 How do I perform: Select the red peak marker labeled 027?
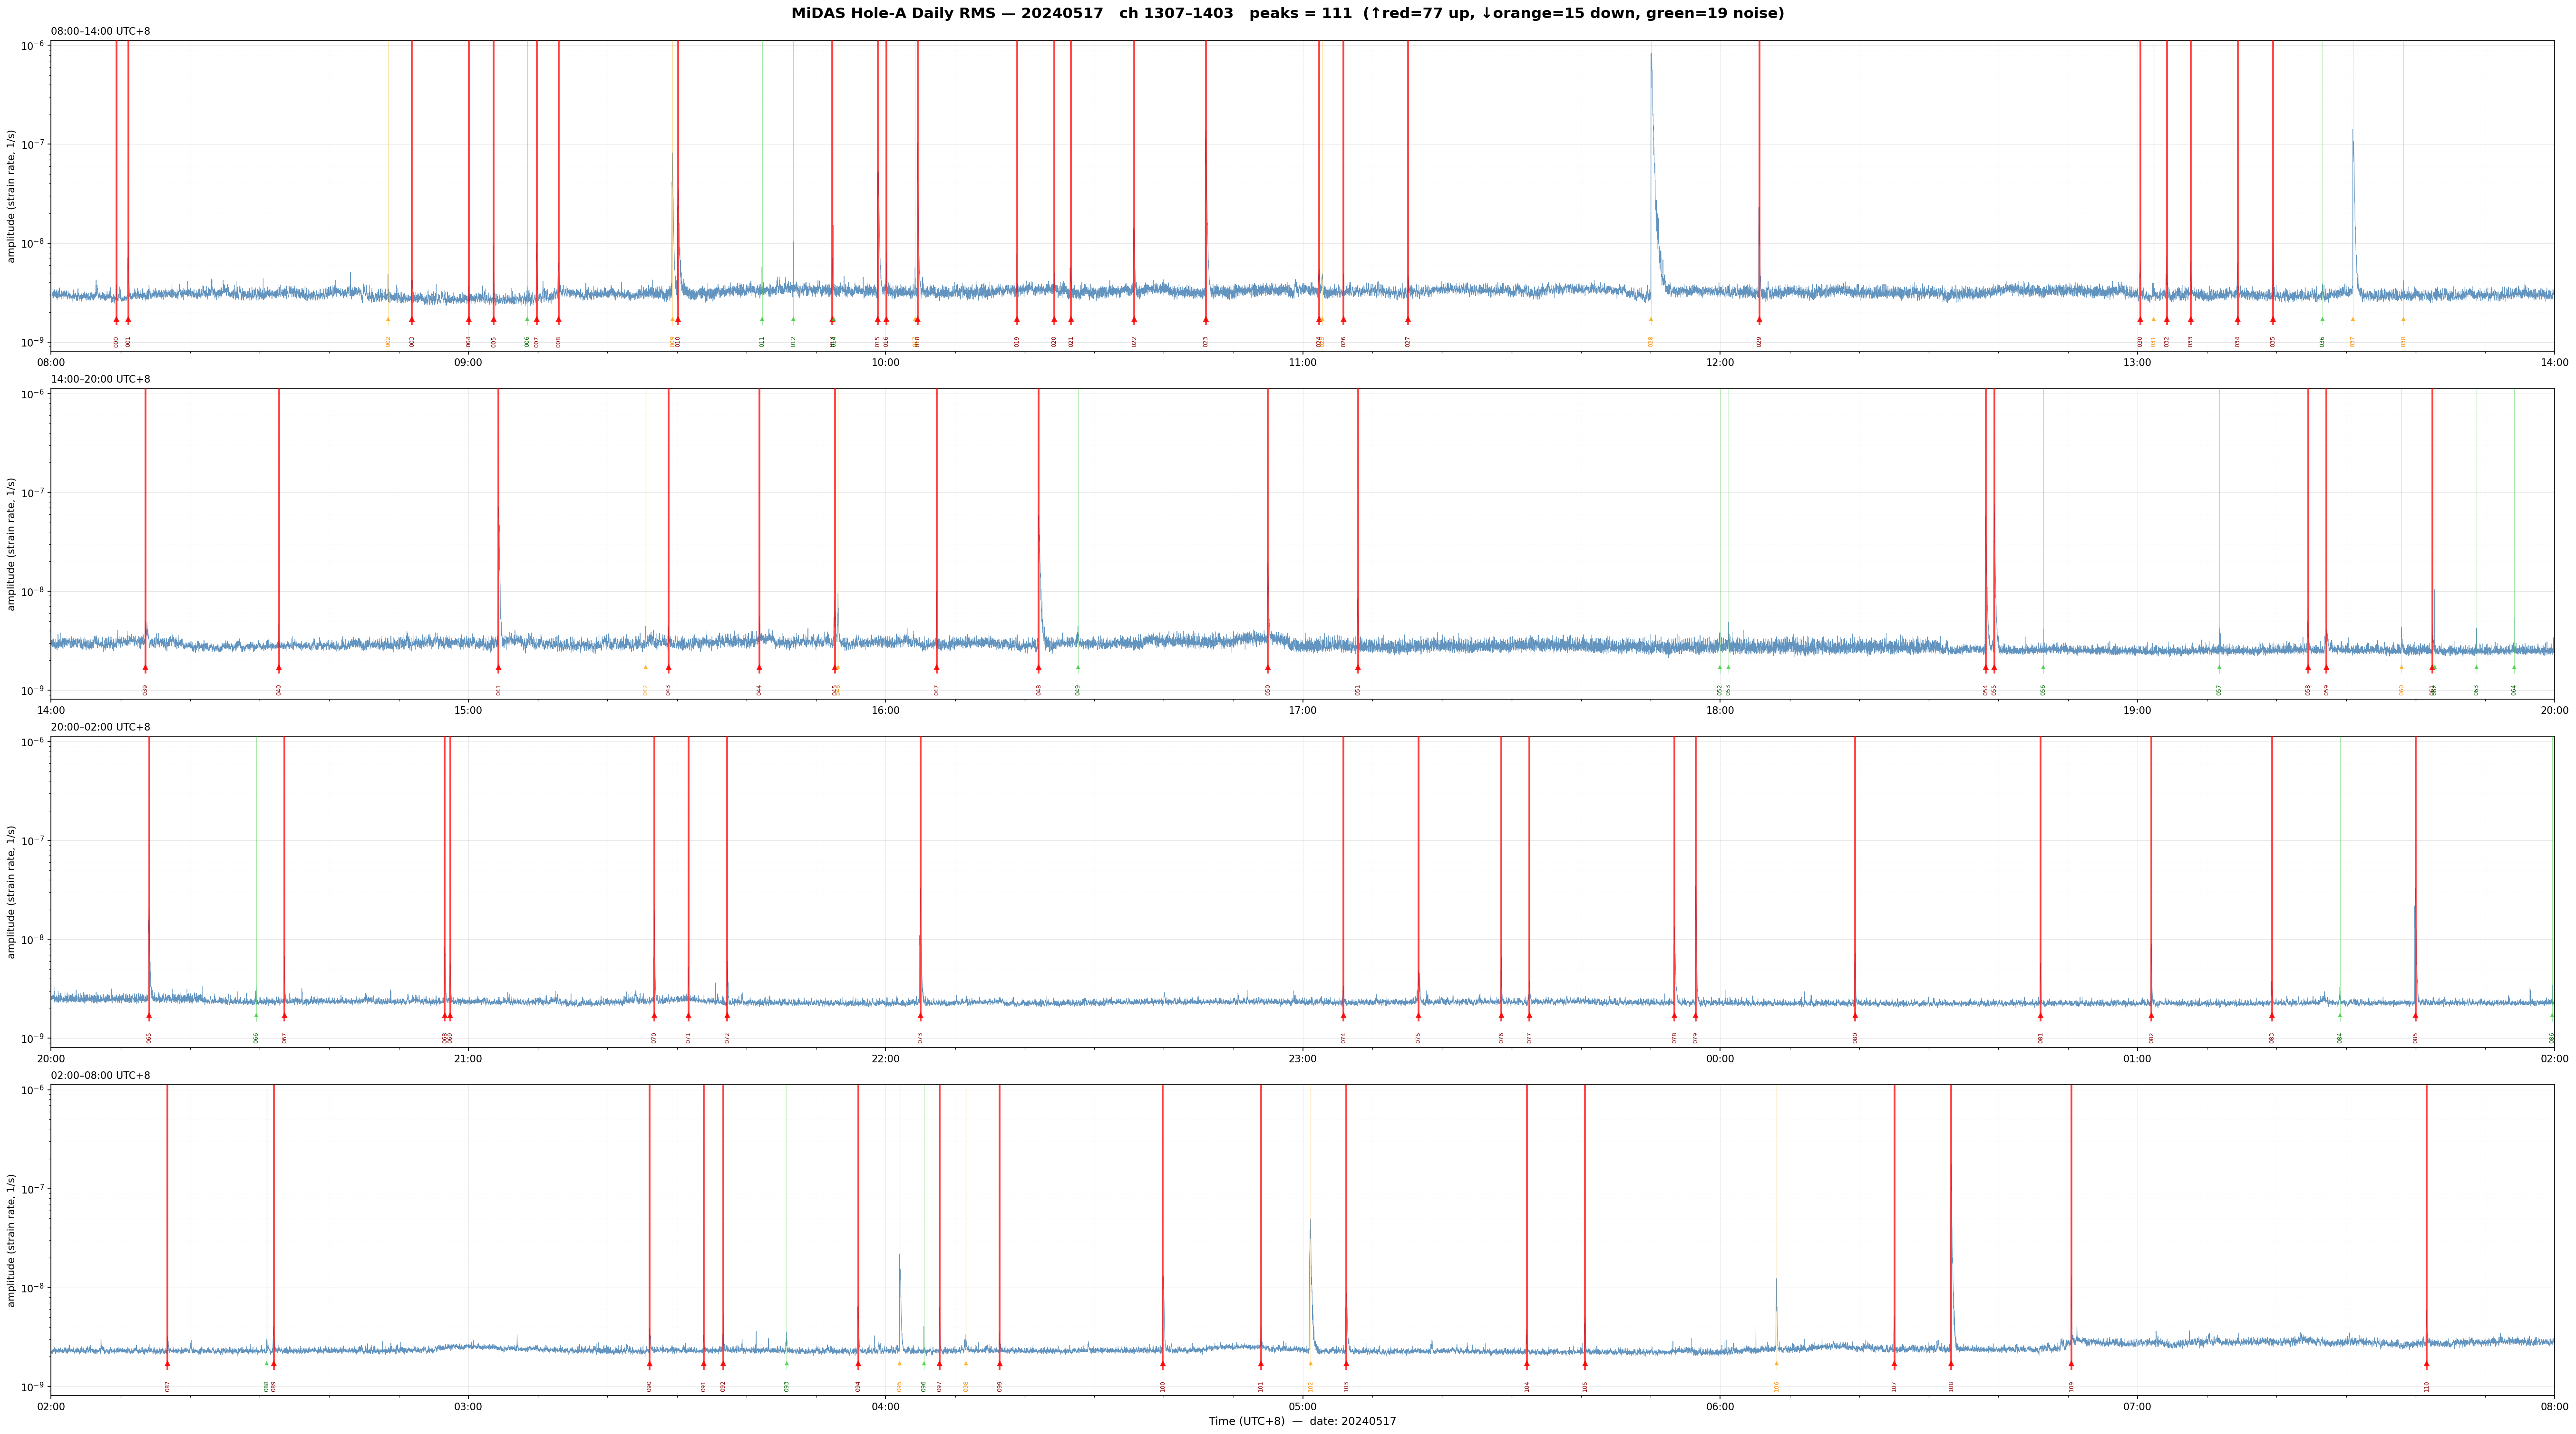point(1408,320)
